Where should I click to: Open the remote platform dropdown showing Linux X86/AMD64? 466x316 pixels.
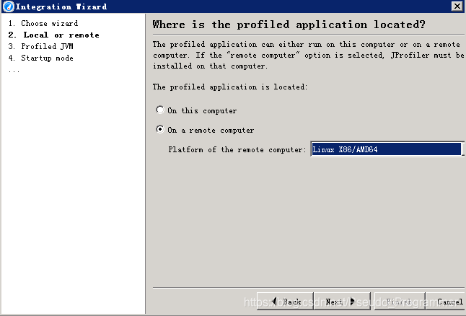(387, 149)
